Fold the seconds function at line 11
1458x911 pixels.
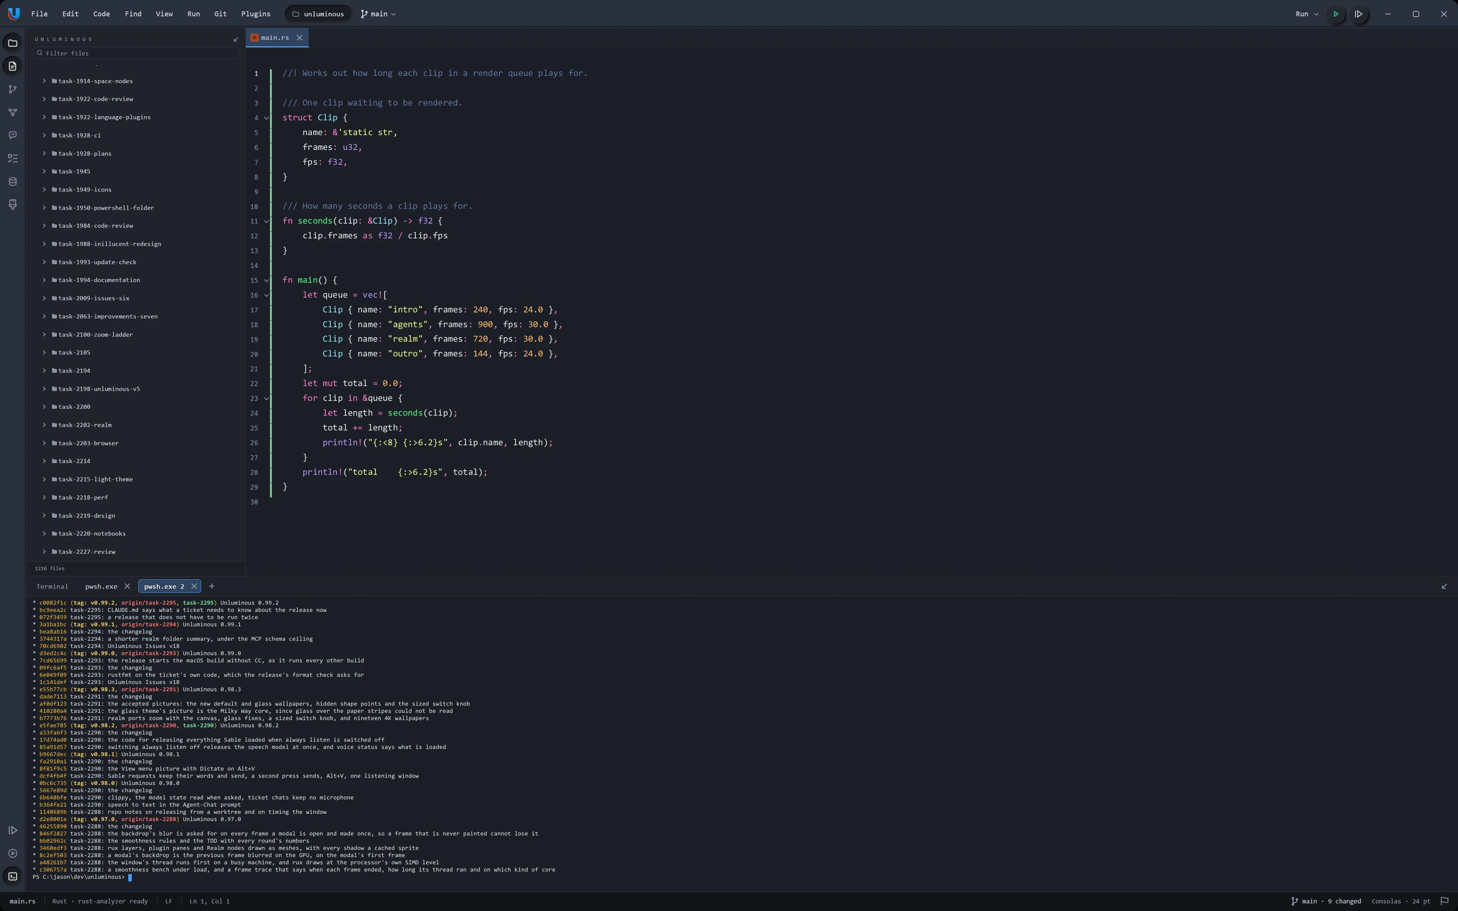coord(266,221)
